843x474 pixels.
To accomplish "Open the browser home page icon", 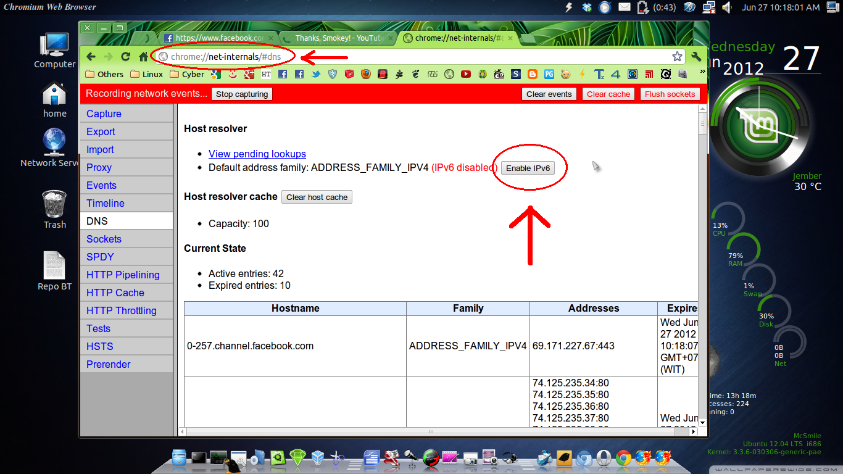I will [143, 57].
